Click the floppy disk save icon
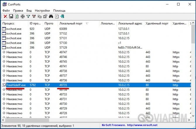 (11, 16)
